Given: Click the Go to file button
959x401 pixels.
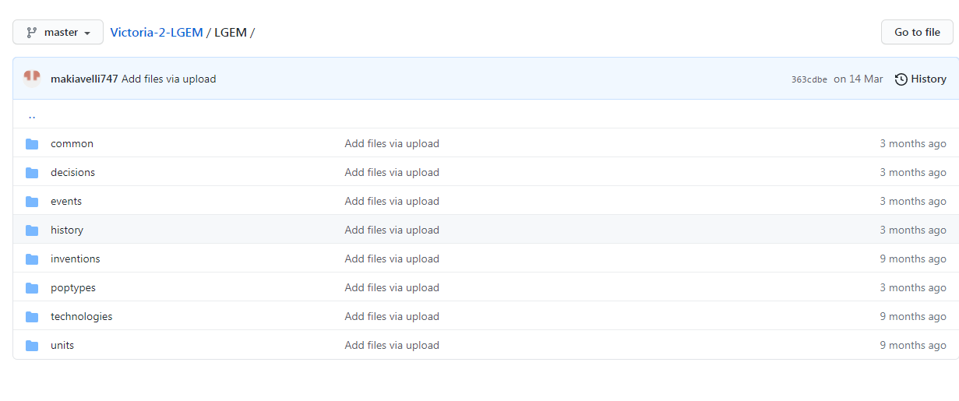Looking at the screenshot, I should pos(917,32).
